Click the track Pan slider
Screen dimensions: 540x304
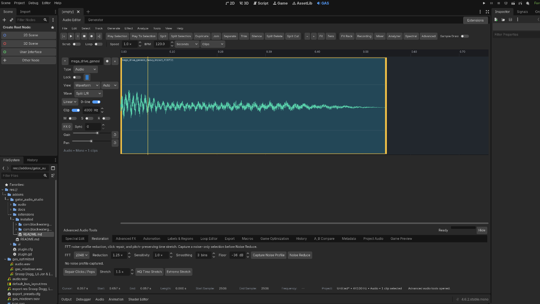[91, 141]
